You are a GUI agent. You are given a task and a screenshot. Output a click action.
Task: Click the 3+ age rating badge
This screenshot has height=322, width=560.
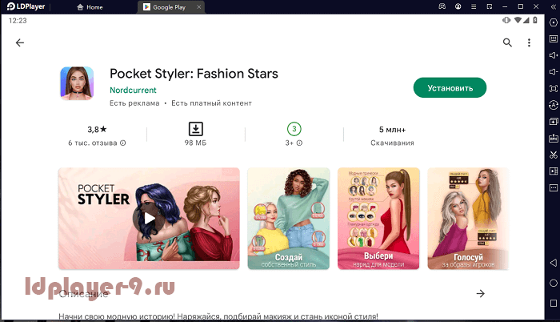coord(294,129)
